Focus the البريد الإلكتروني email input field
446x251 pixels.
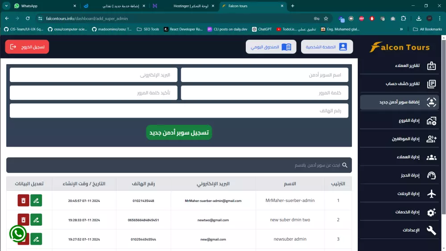[94, 75]
